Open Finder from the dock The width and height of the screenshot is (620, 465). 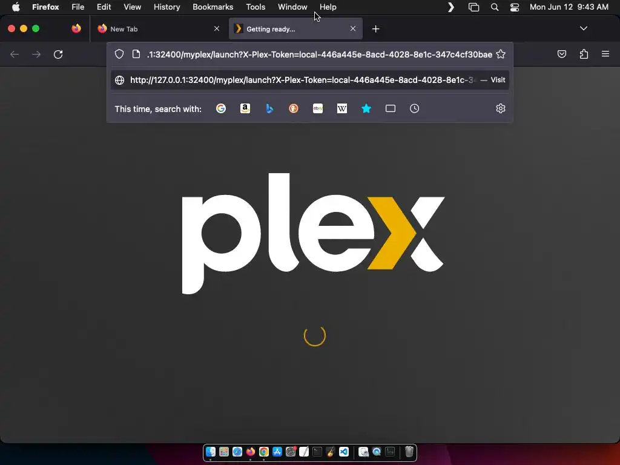210,452
